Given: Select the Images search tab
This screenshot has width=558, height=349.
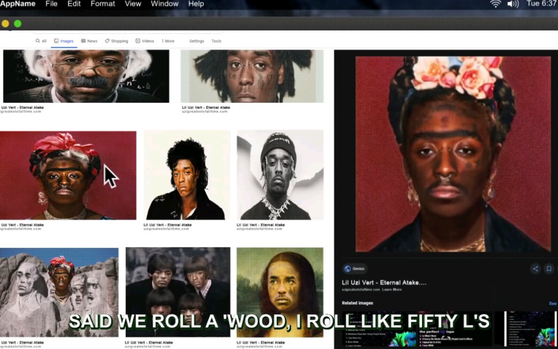Looking at the screenshot, I should (x=64, y=41).
